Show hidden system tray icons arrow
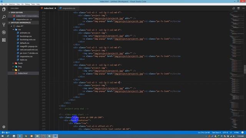The height and width of the screenshot is (138, 246). click(x=206, y=136)
